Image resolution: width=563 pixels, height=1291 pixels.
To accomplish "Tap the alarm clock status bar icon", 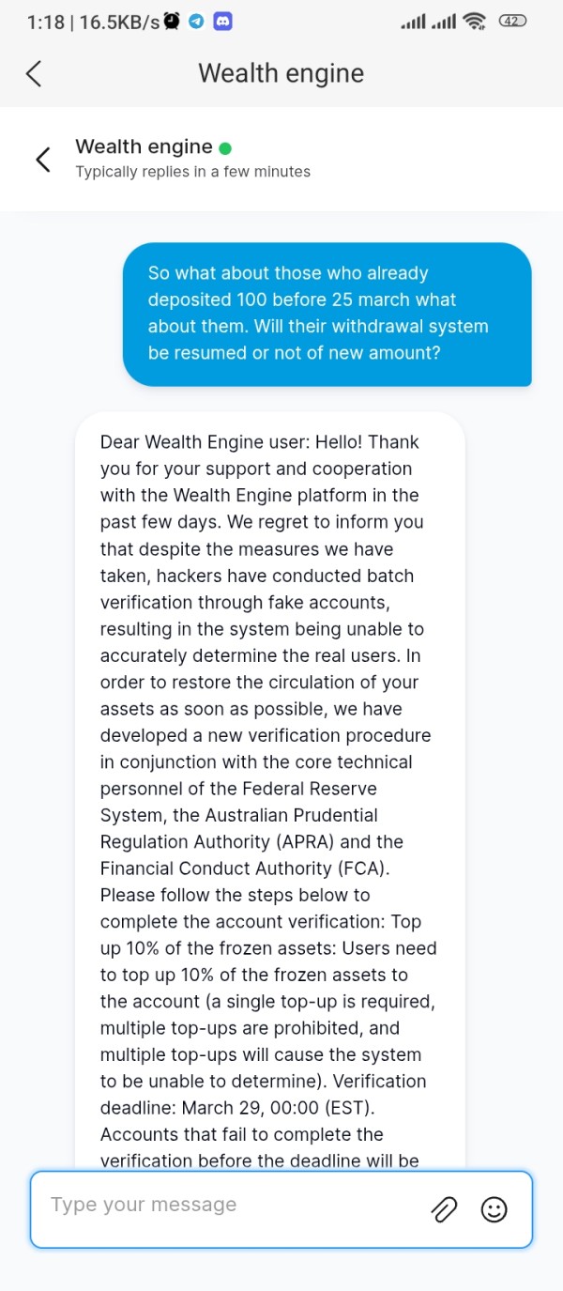I will click(172, 22).
